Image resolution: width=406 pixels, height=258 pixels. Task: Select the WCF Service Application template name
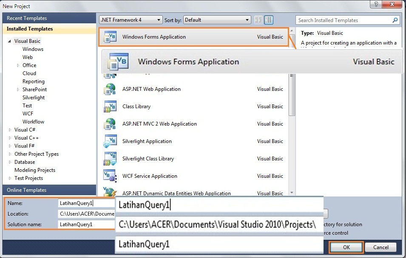coord(150,176)
